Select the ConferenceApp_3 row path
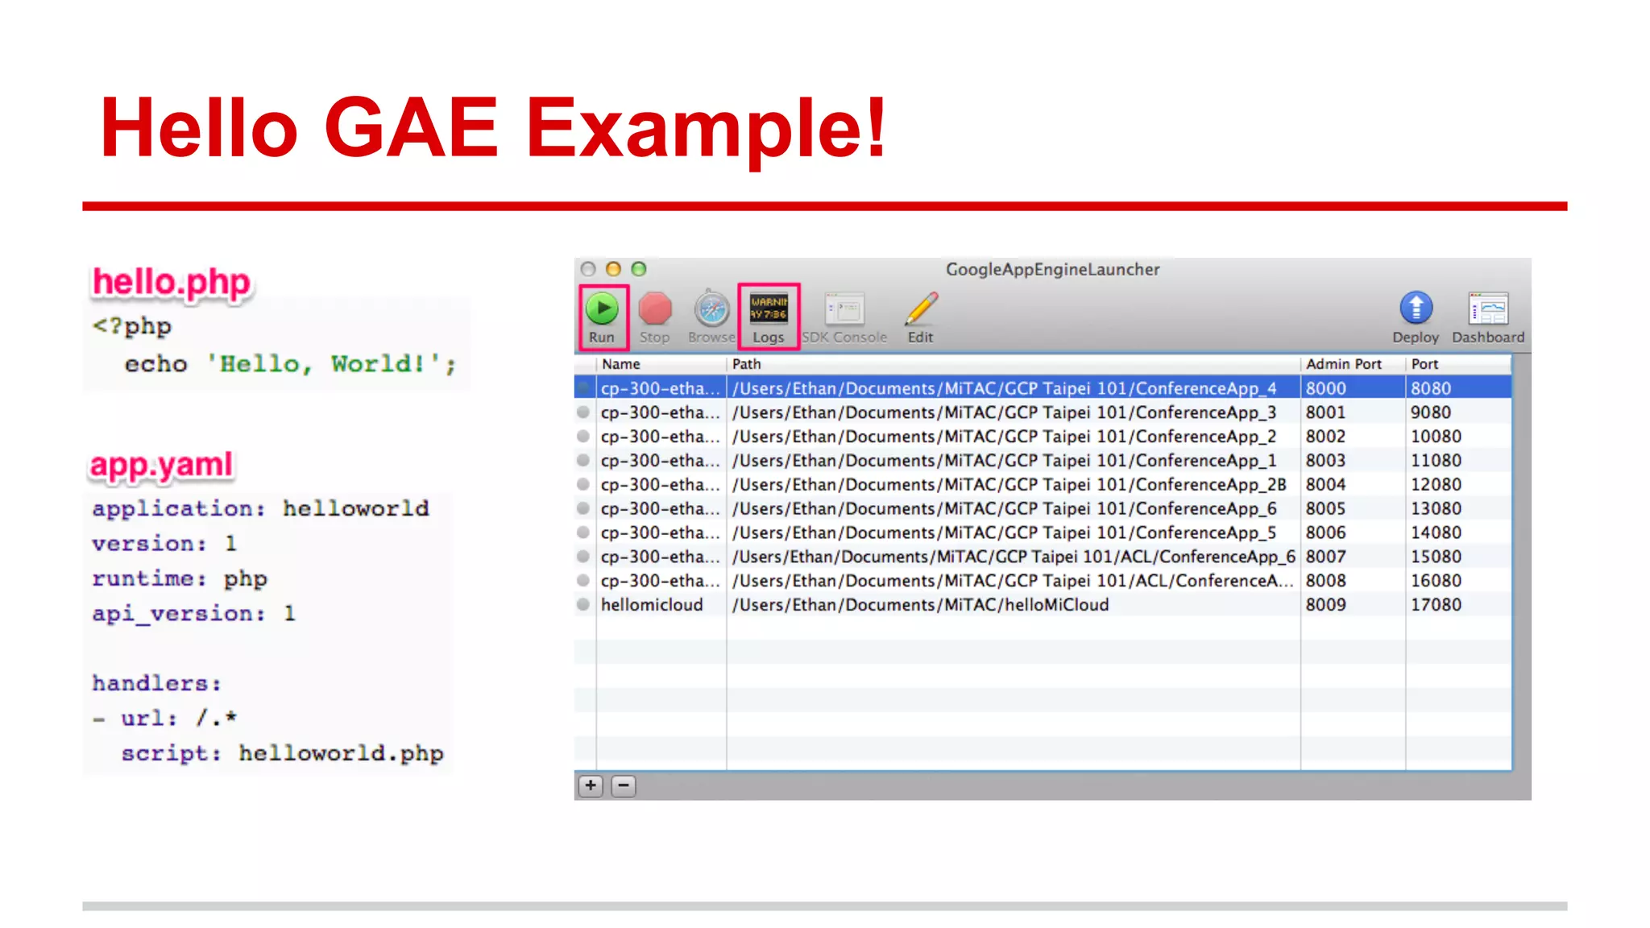 pos(1005,412)
